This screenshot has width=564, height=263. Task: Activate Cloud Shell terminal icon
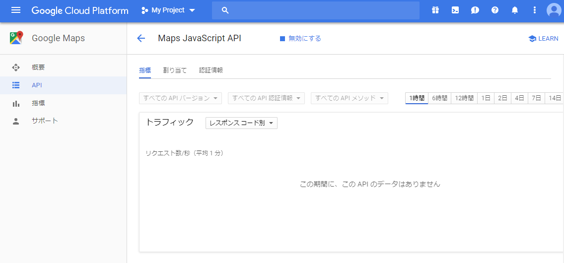[455, 10]
